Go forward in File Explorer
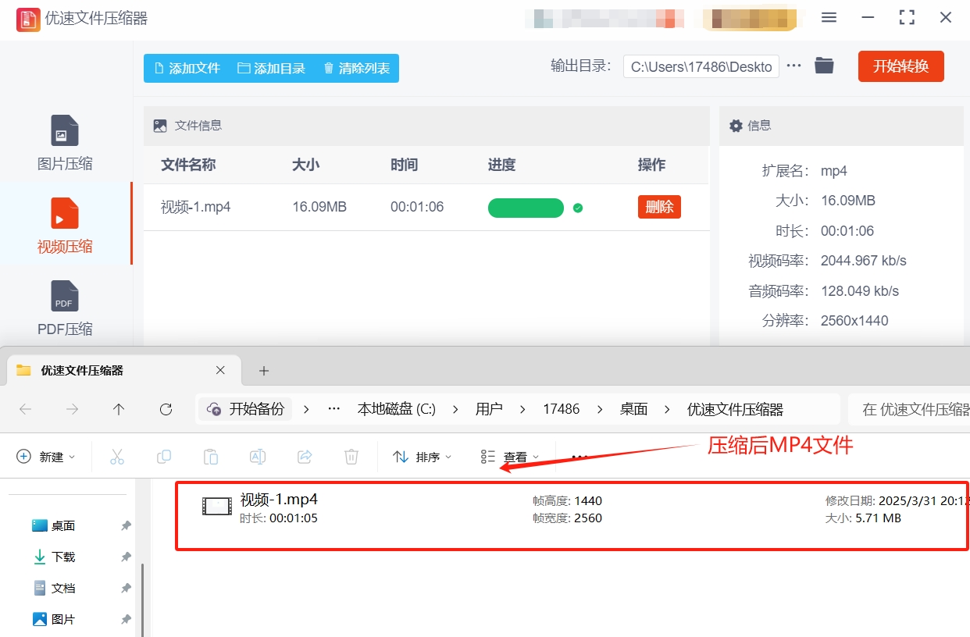Image resolution: width=970 pixels, height=637 pixels. tap(72, 409)
